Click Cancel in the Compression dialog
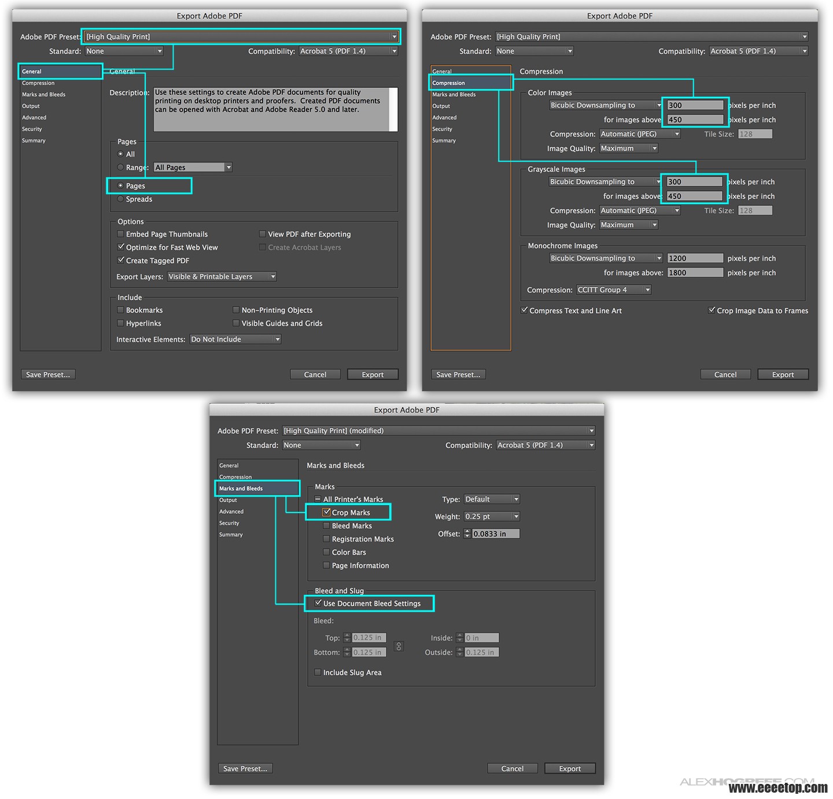 tap(725, 374)
